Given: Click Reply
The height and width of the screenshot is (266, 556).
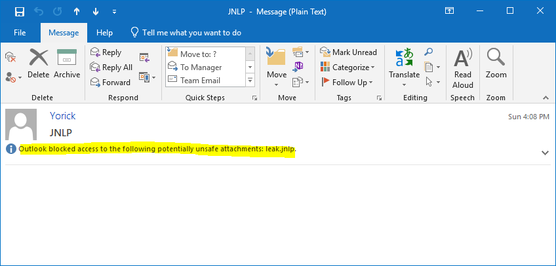Looking at the screenshot, I should (x=106, y=52).
